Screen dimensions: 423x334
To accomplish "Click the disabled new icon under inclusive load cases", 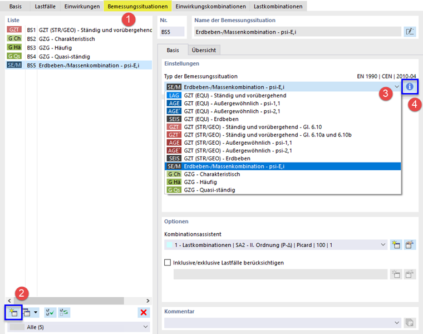I will (x=396, y=274).
